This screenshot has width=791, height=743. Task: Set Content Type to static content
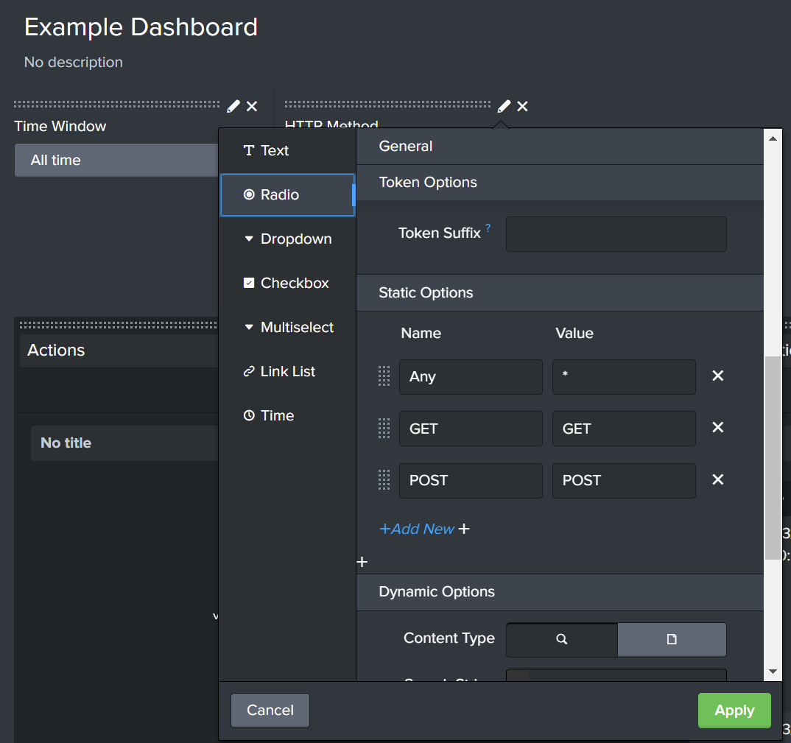click(x=671, y=639)
